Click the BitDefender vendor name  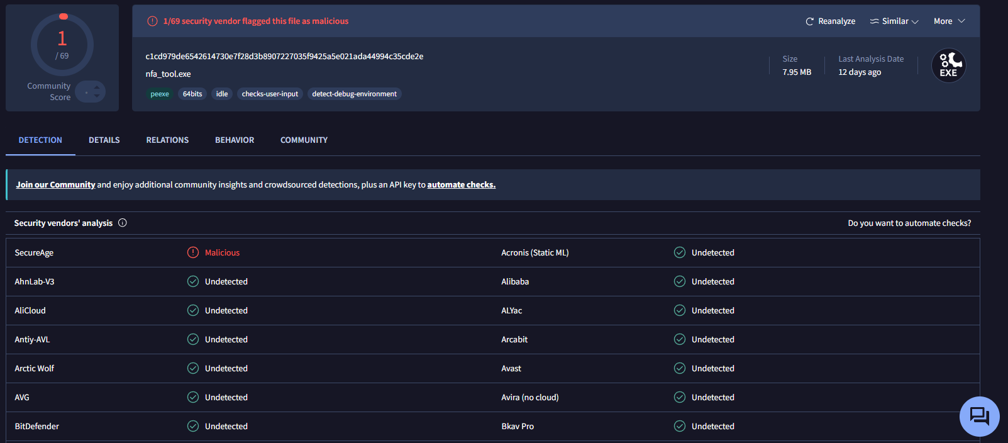click(37, 427)
